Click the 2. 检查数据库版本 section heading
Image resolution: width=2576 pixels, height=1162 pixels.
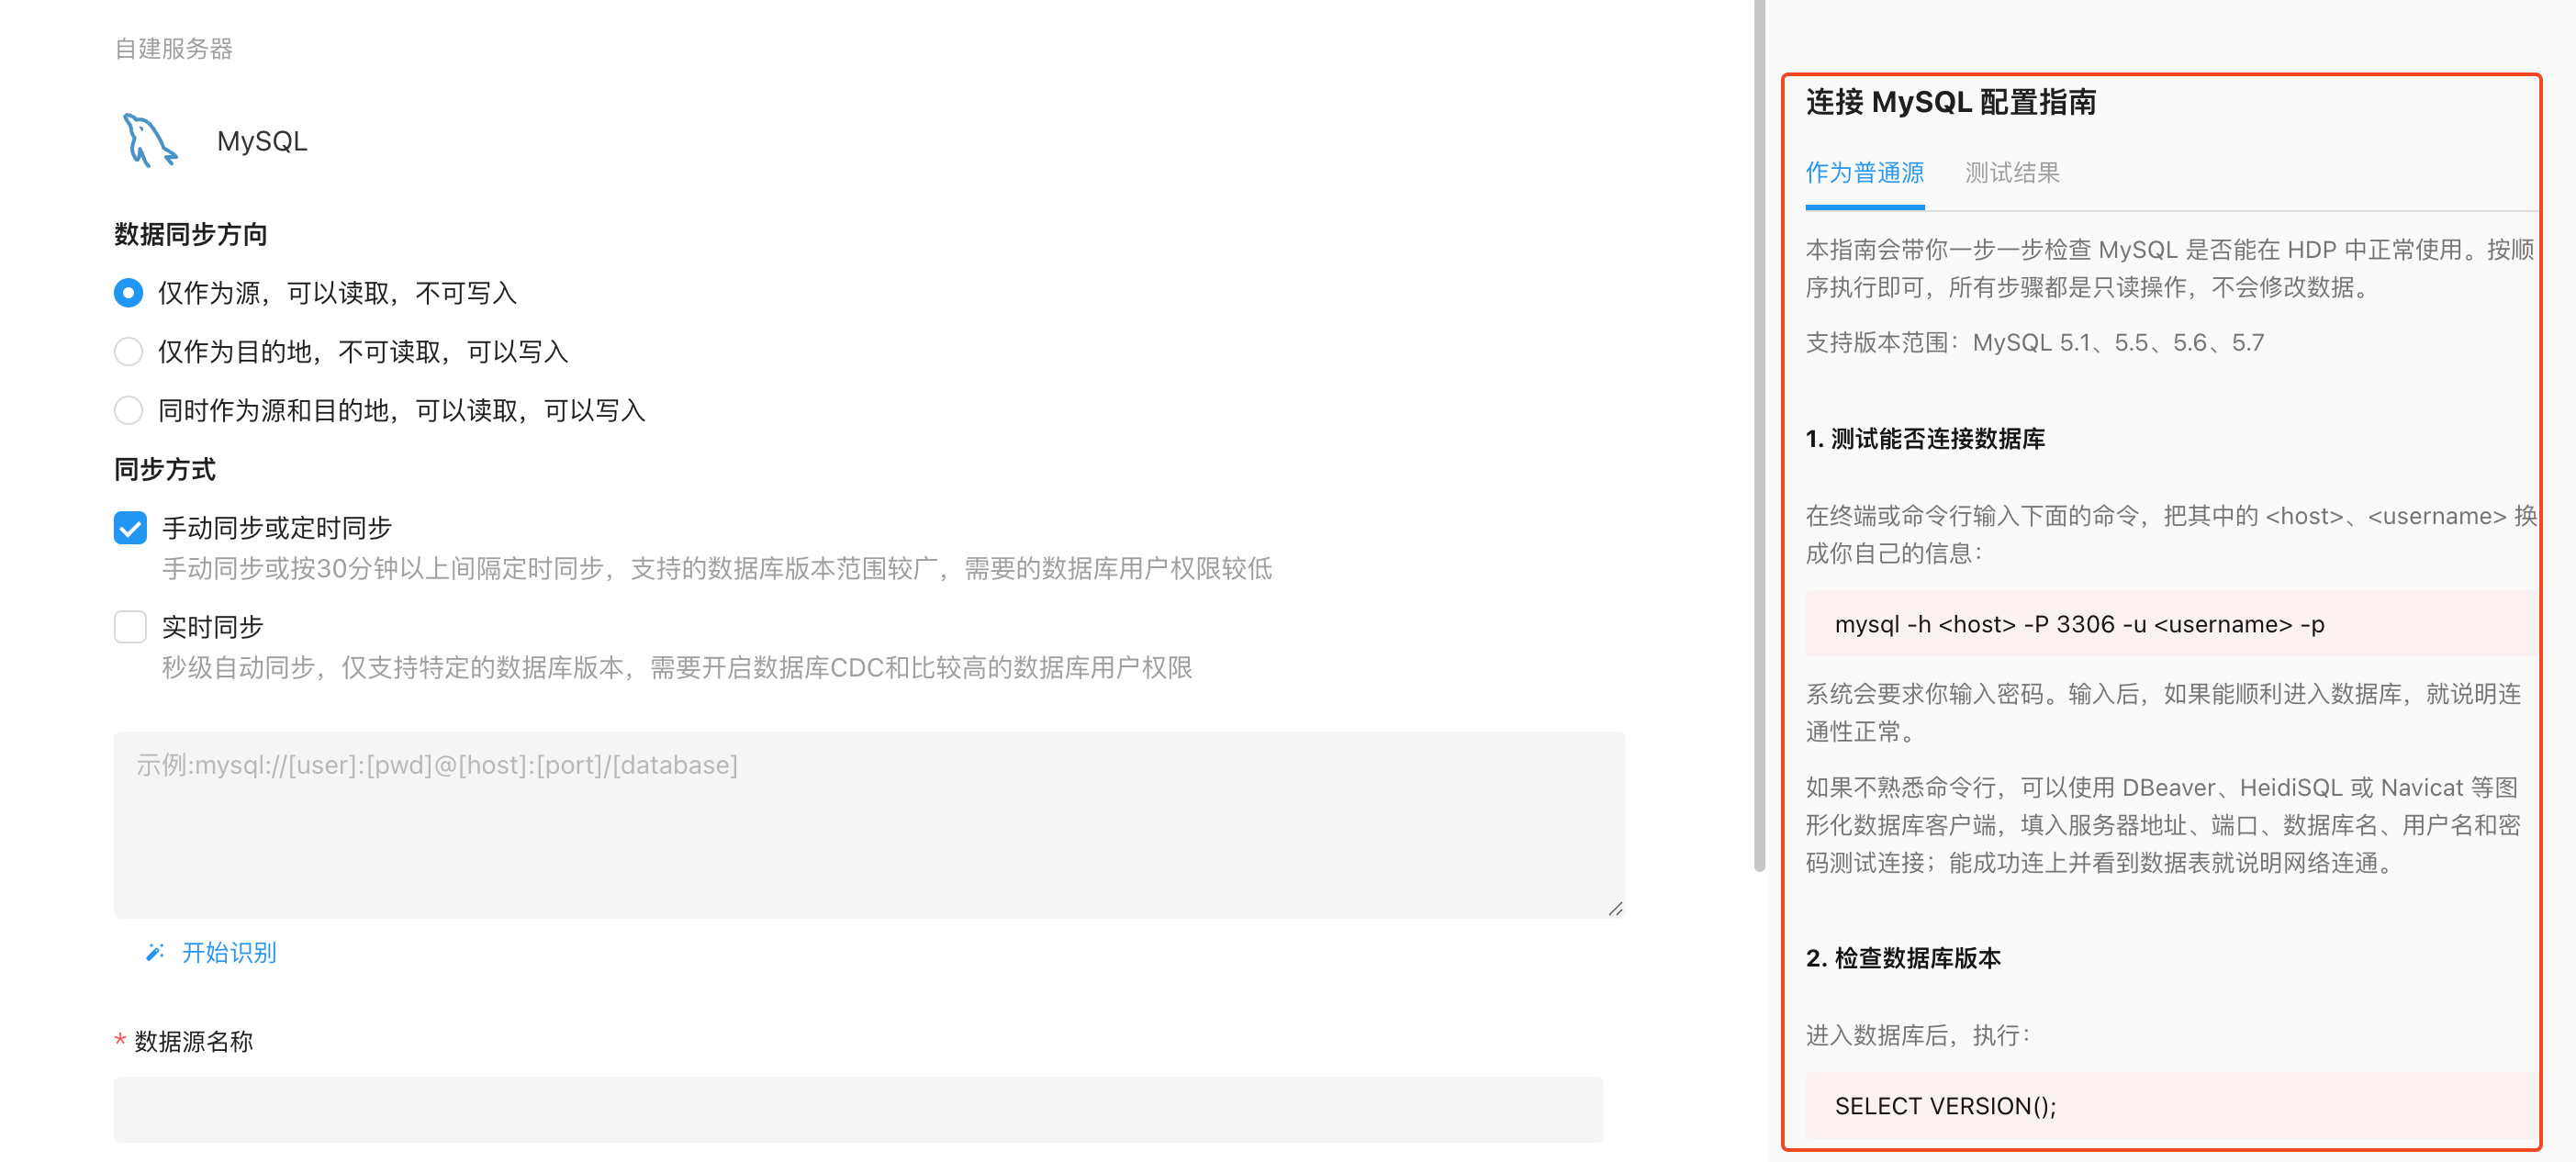point(1903,957)
